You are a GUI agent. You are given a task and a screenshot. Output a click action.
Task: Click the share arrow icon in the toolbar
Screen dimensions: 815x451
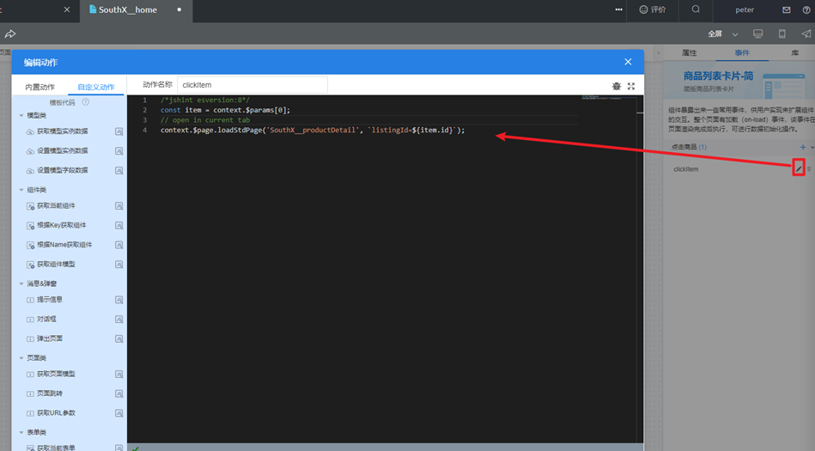9,34
